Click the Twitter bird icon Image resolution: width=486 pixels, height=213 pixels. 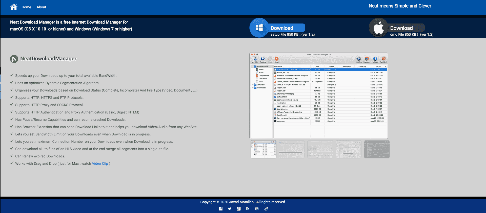click(230, 209)
